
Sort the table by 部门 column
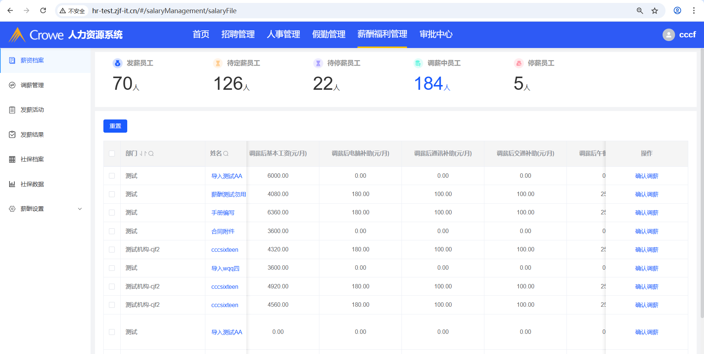(x=143, y=154)
